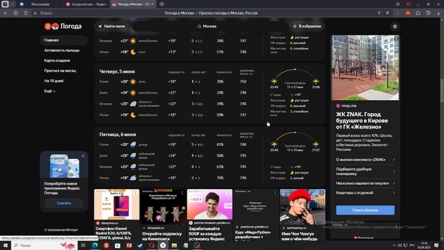This screenshot has width=444, height=250.
Task: Open a new browser tab
Action: tap(162, 4)
